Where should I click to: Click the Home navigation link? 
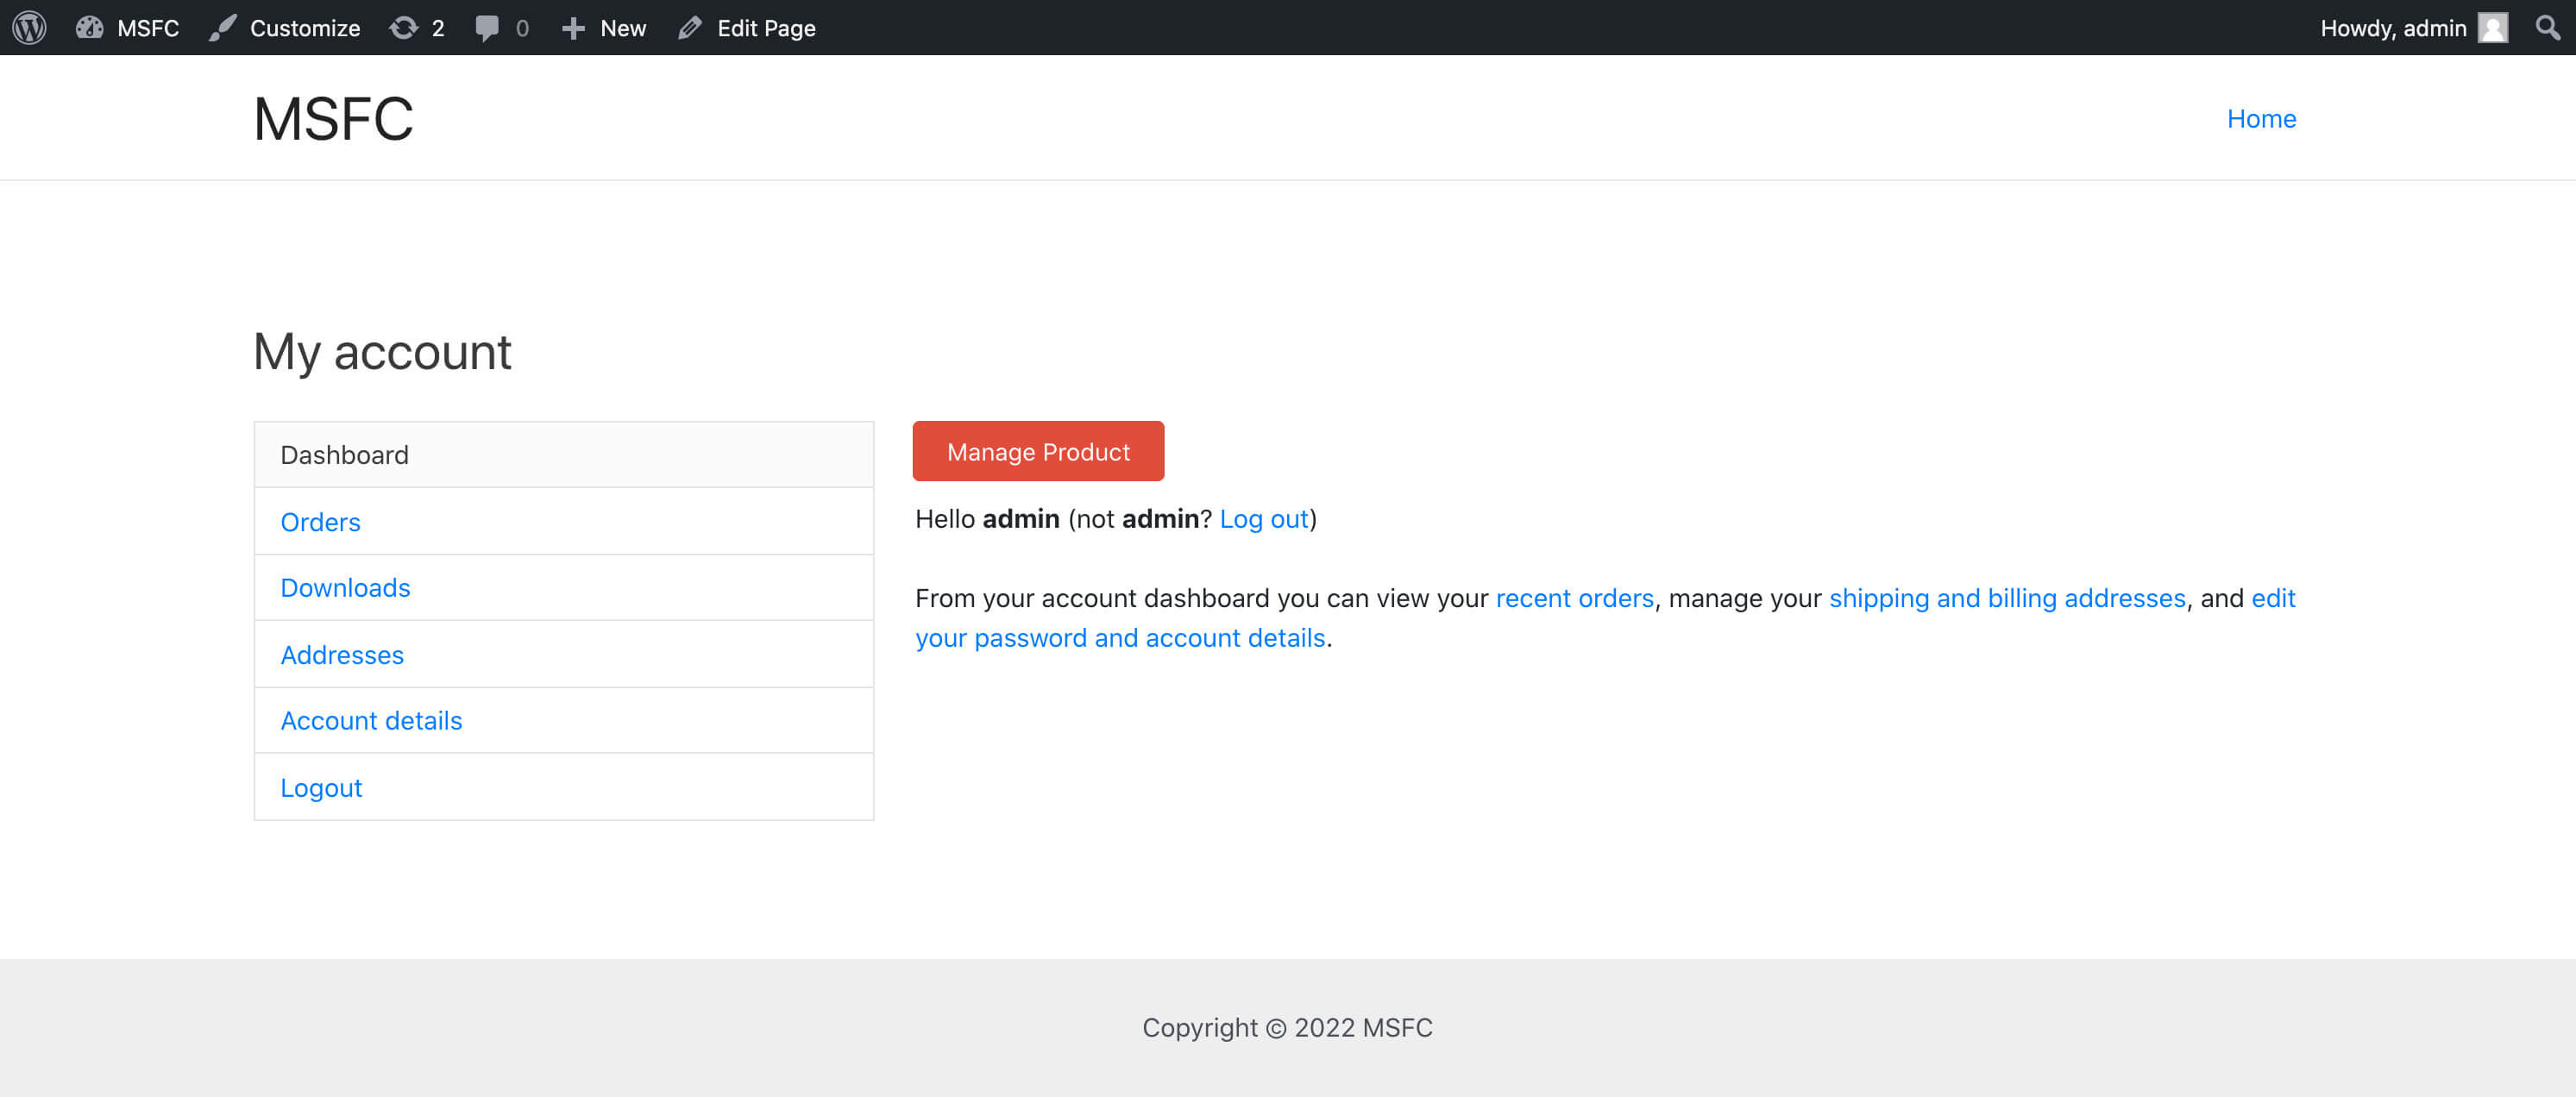click(x=2260, y=119)
